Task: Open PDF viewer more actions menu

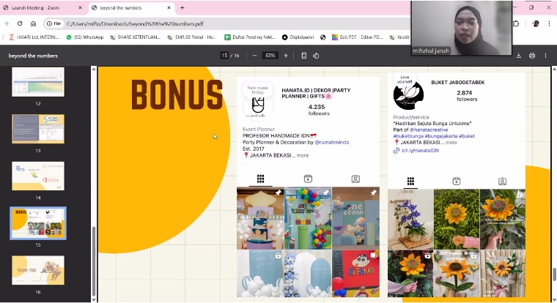Action: point(545,56)
